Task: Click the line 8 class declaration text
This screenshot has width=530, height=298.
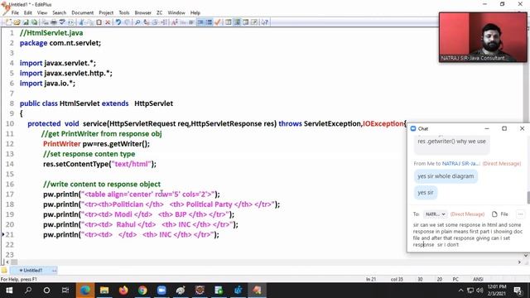Action: click(96, 103)
